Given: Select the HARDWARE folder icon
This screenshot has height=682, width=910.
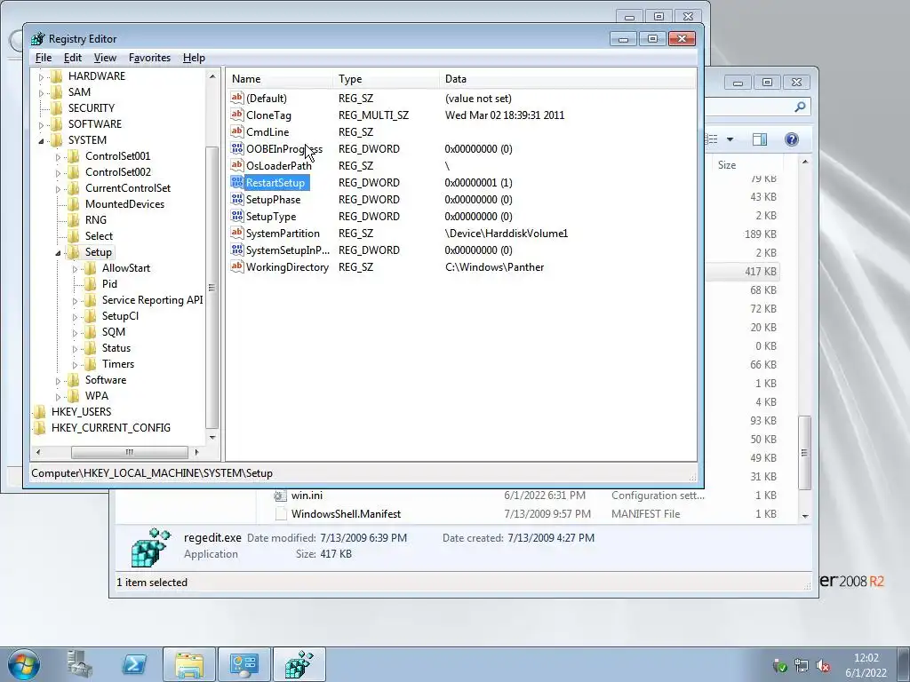Looking at the screenshot, I should (56, 76).
